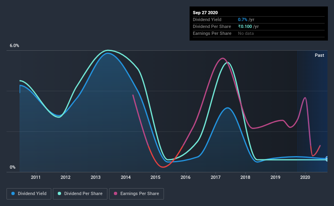
Task: Click the tooltip Earnings Per Share row label
Action: click(x=212, y=33)
